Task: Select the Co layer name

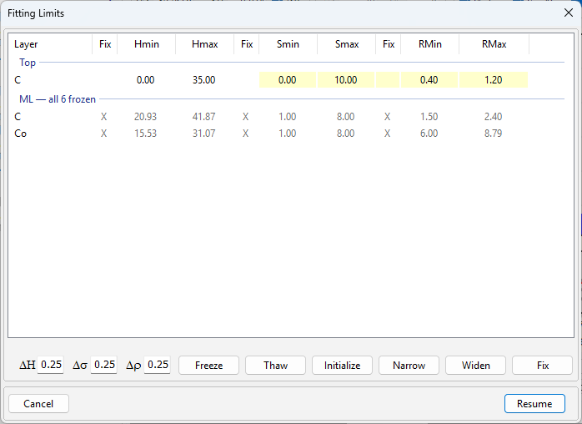Action: (x=20, y=134)
